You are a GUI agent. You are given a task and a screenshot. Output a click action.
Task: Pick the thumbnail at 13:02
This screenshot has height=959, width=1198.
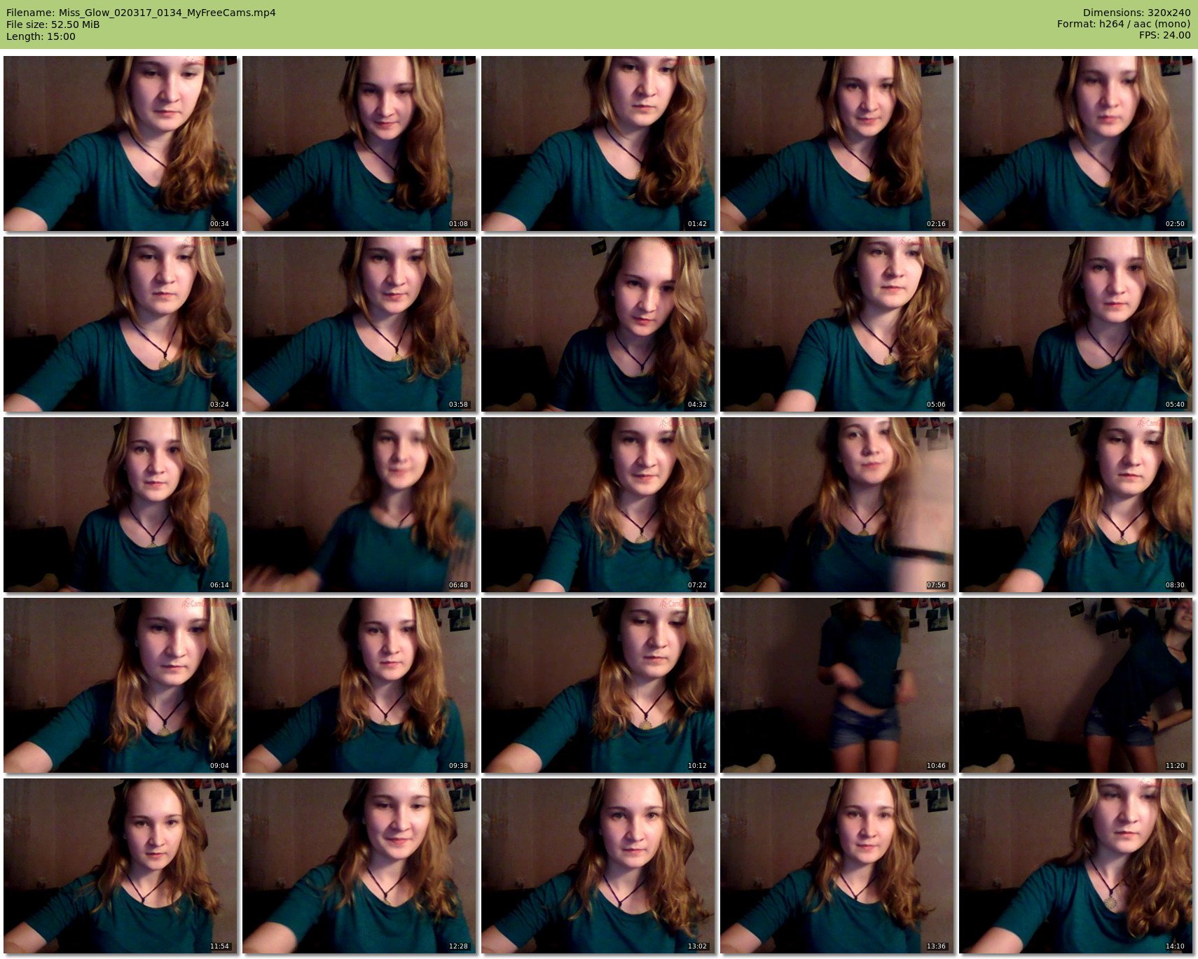coord(598,866)
